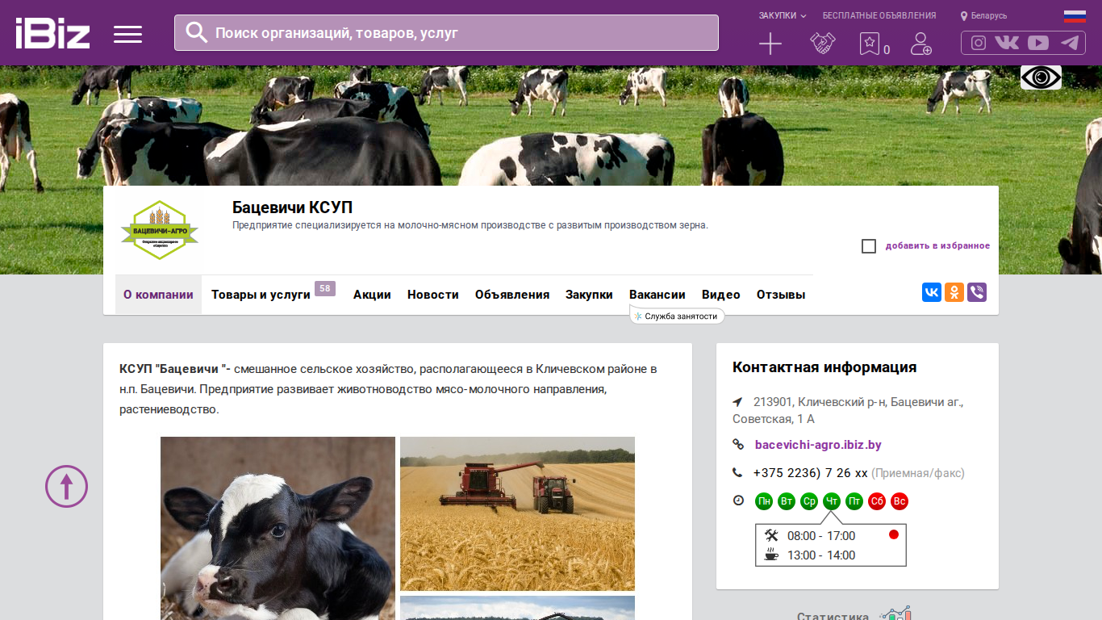Select Wednesday (Ср) schedule day
The width and height of the screenshot is (1102, 620).
click(809, 501)
